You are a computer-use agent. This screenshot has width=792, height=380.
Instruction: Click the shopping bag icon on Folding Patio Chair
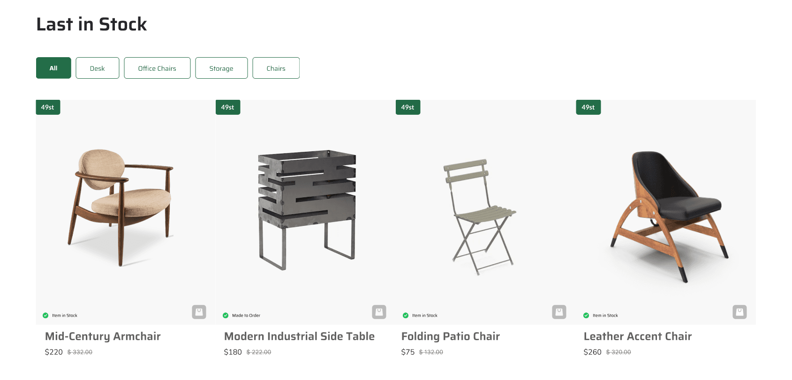coord(559,312)
